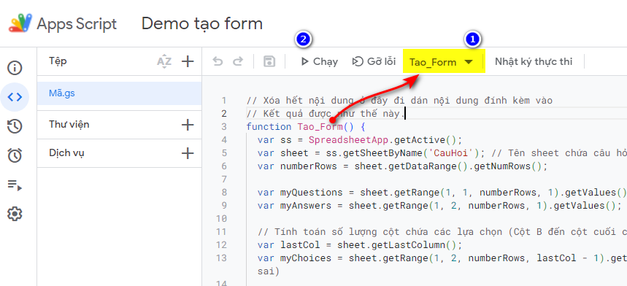The image size is (627, 286).
Task: Click line number 3 in the gutter
Action: tap(224, 127)
